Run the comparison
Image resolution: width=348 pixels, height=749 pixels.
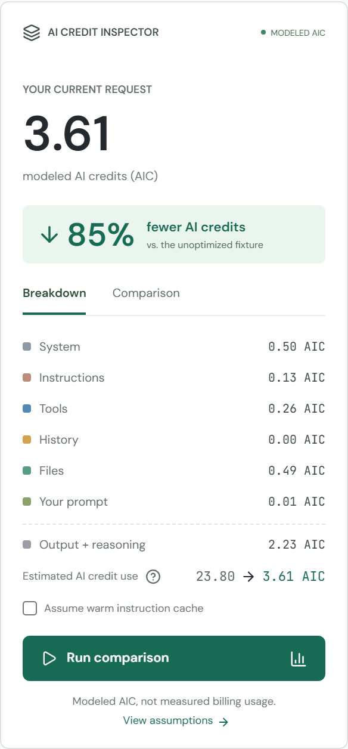174,658
